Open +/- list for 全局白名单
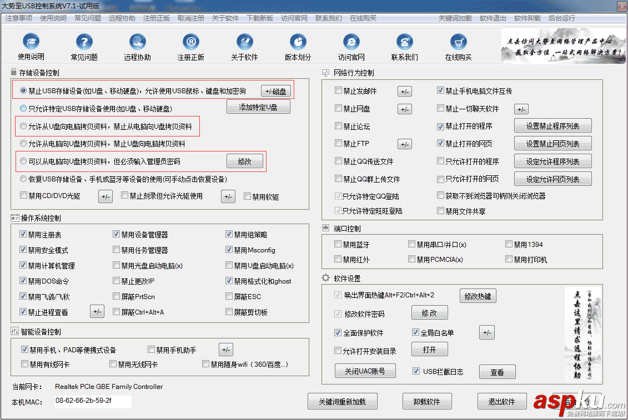This screenshot has height=420, width=628. pos(487,332)
